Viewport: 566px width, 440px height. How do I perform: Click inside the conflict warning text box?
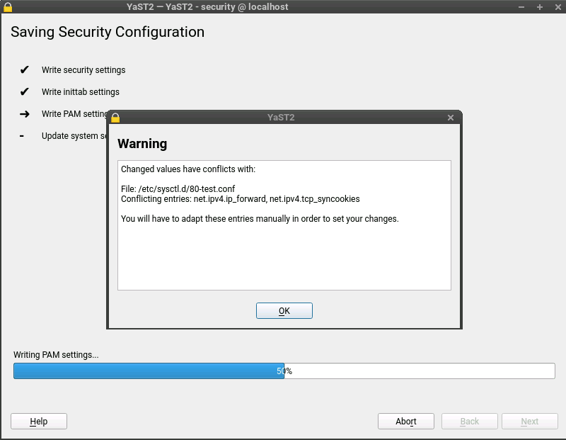[x=284, y=248]
